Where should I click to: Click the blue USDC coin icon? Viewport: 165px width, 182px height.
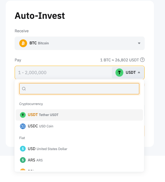tap(23, 126)
